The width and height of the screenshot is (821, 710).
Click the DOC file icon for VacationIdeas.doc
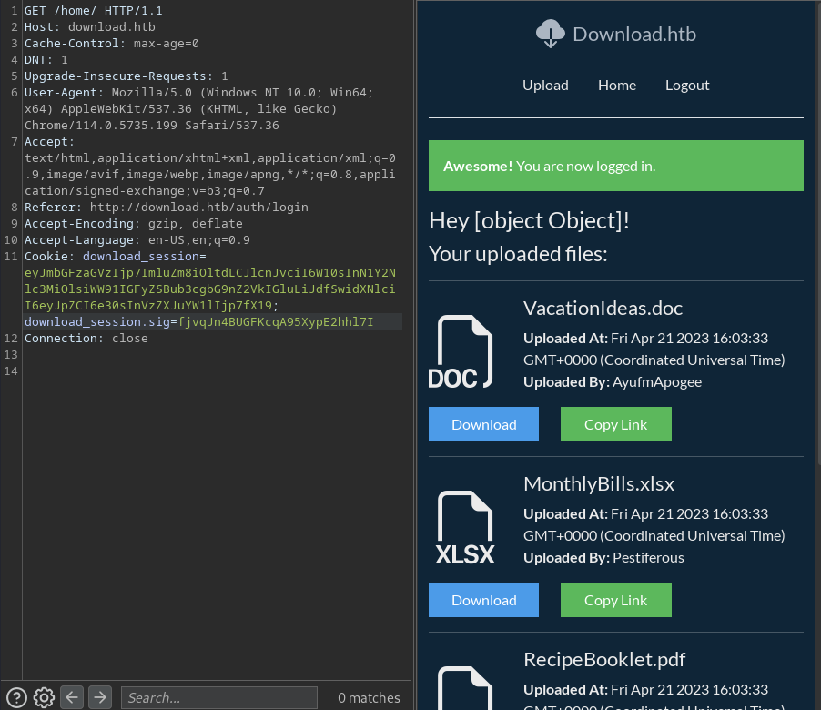(x=461, y=352)
